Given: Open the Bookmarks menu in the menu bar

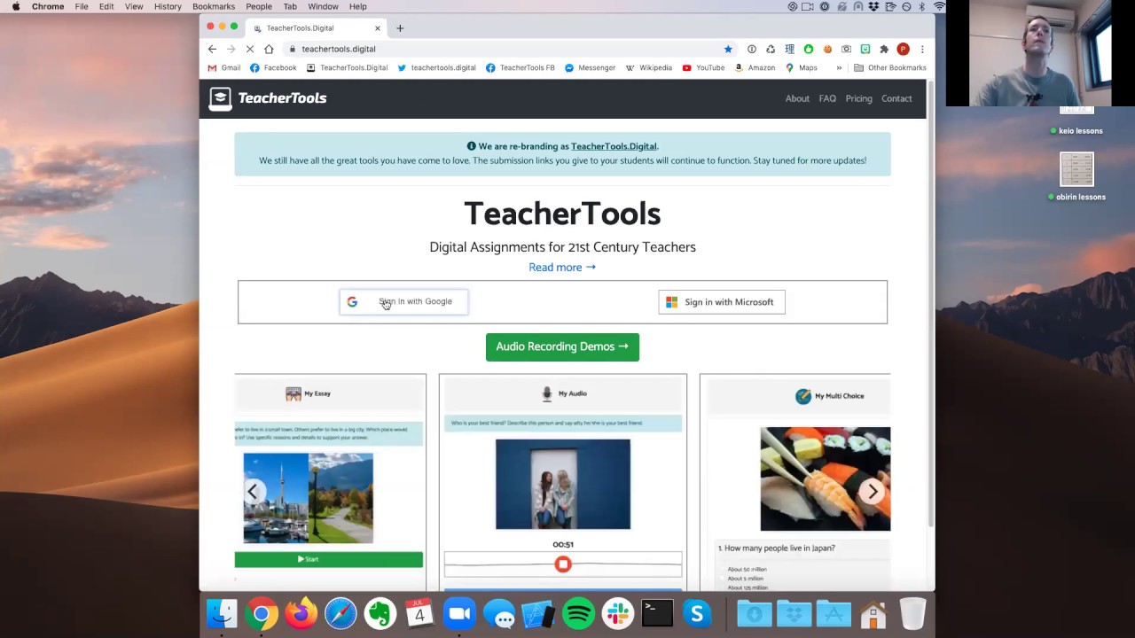Looking at the screenshot, I should [x=214, y=6].
